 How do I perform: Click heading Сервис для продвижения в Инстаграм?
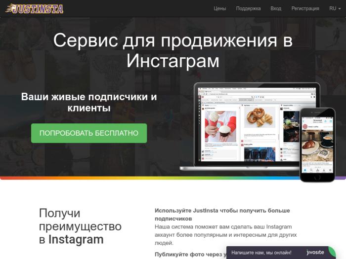[x=173, y=50]
